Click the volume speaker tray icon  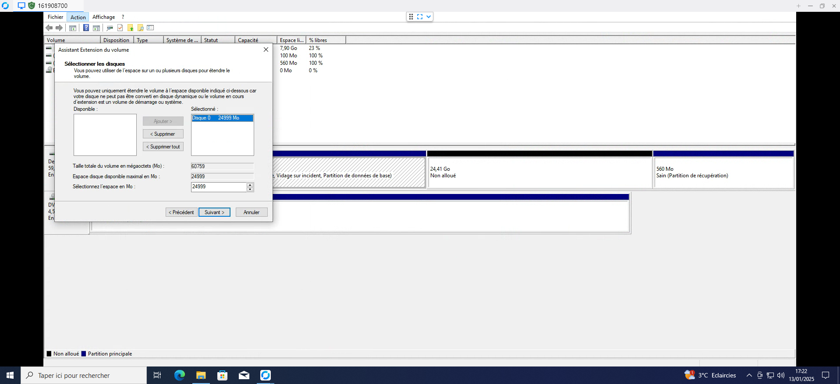(x=780, y=375)
